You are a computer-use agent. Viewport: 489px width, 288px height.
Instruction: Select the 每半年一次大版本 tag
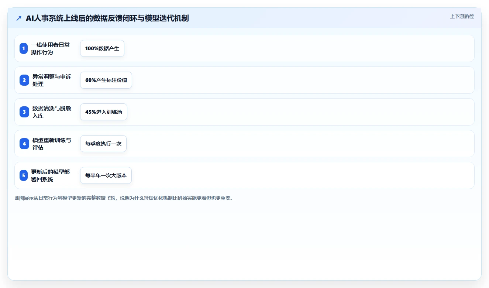106,175
